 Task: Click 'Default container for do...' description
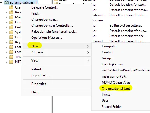[x=128, y=15]
